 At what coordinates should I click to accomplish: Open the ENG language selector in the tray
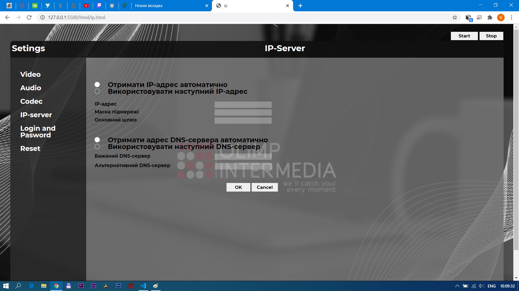(492, 286)
